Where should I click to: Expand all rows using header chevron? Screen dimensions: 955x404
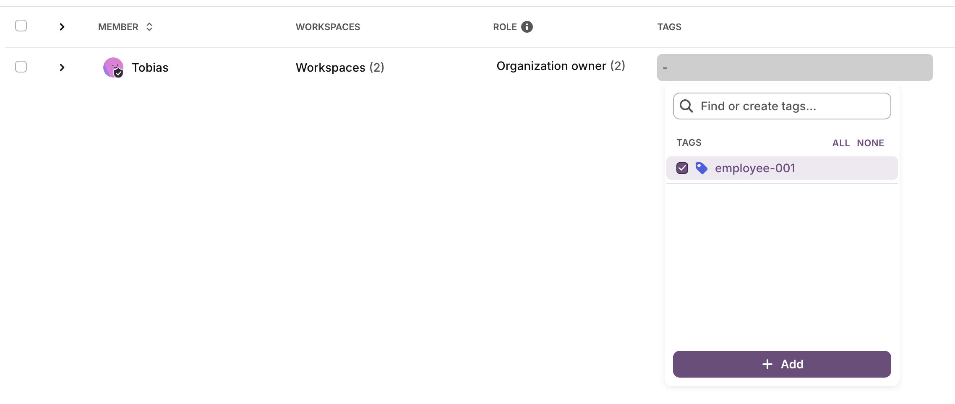click(62, 27)
